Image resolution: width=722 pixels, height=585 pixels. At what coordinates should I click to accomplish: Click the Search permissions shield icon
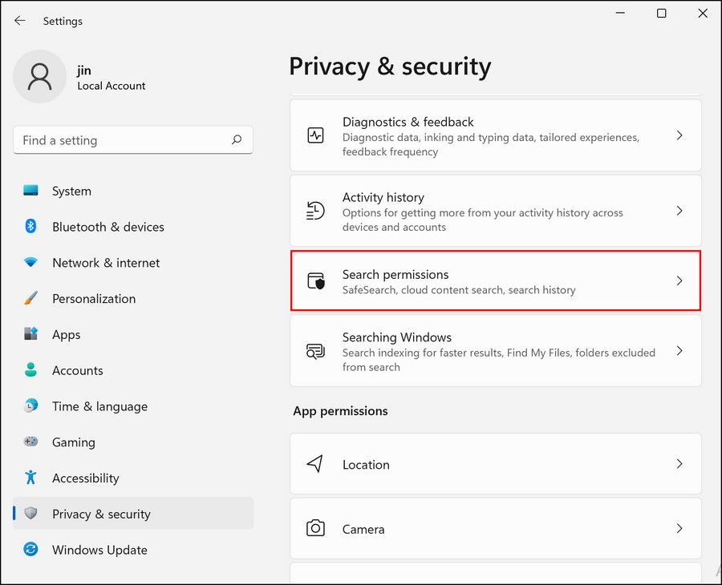tap(316, 281)
